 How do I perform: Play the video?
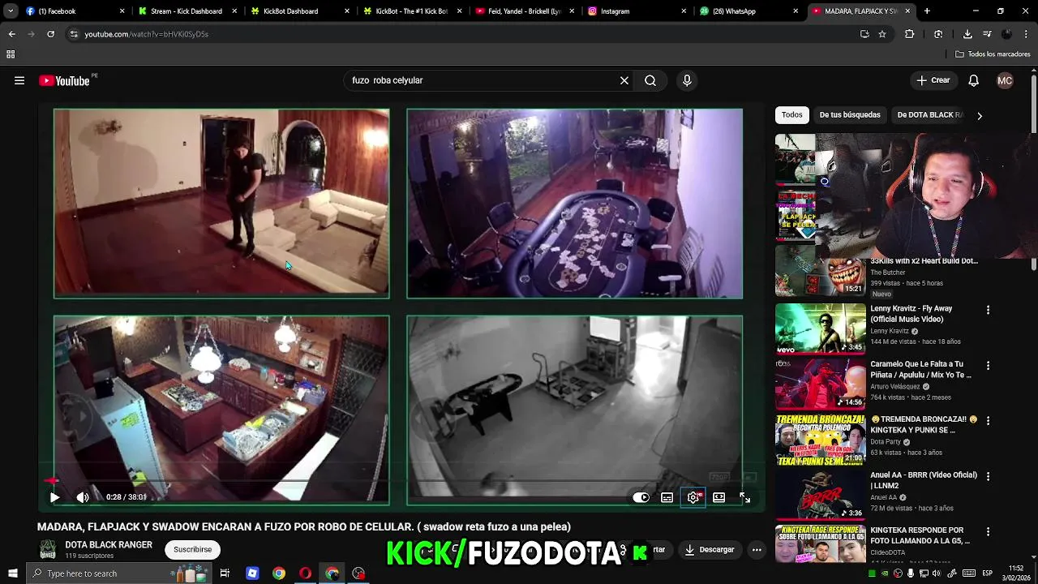coord(54,497)
